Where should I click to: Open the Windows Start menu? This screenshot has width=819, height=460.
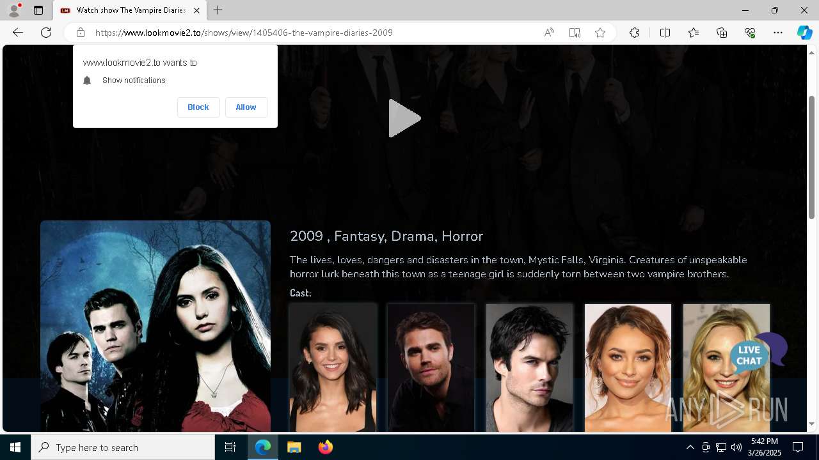click(15, 447)
